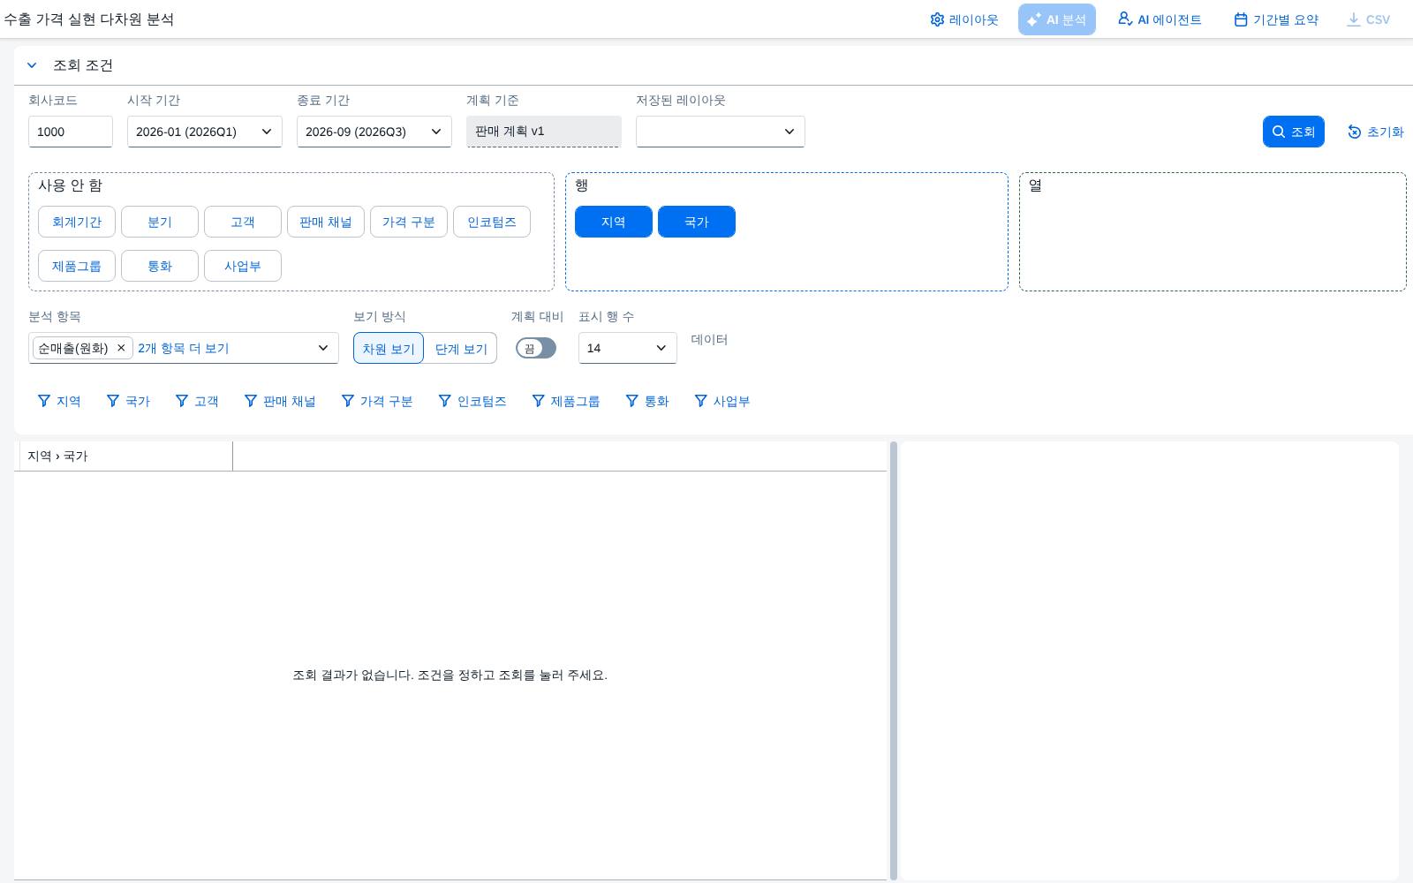
Task: Download the CSV export
Action: click(x=1368, y=19)
